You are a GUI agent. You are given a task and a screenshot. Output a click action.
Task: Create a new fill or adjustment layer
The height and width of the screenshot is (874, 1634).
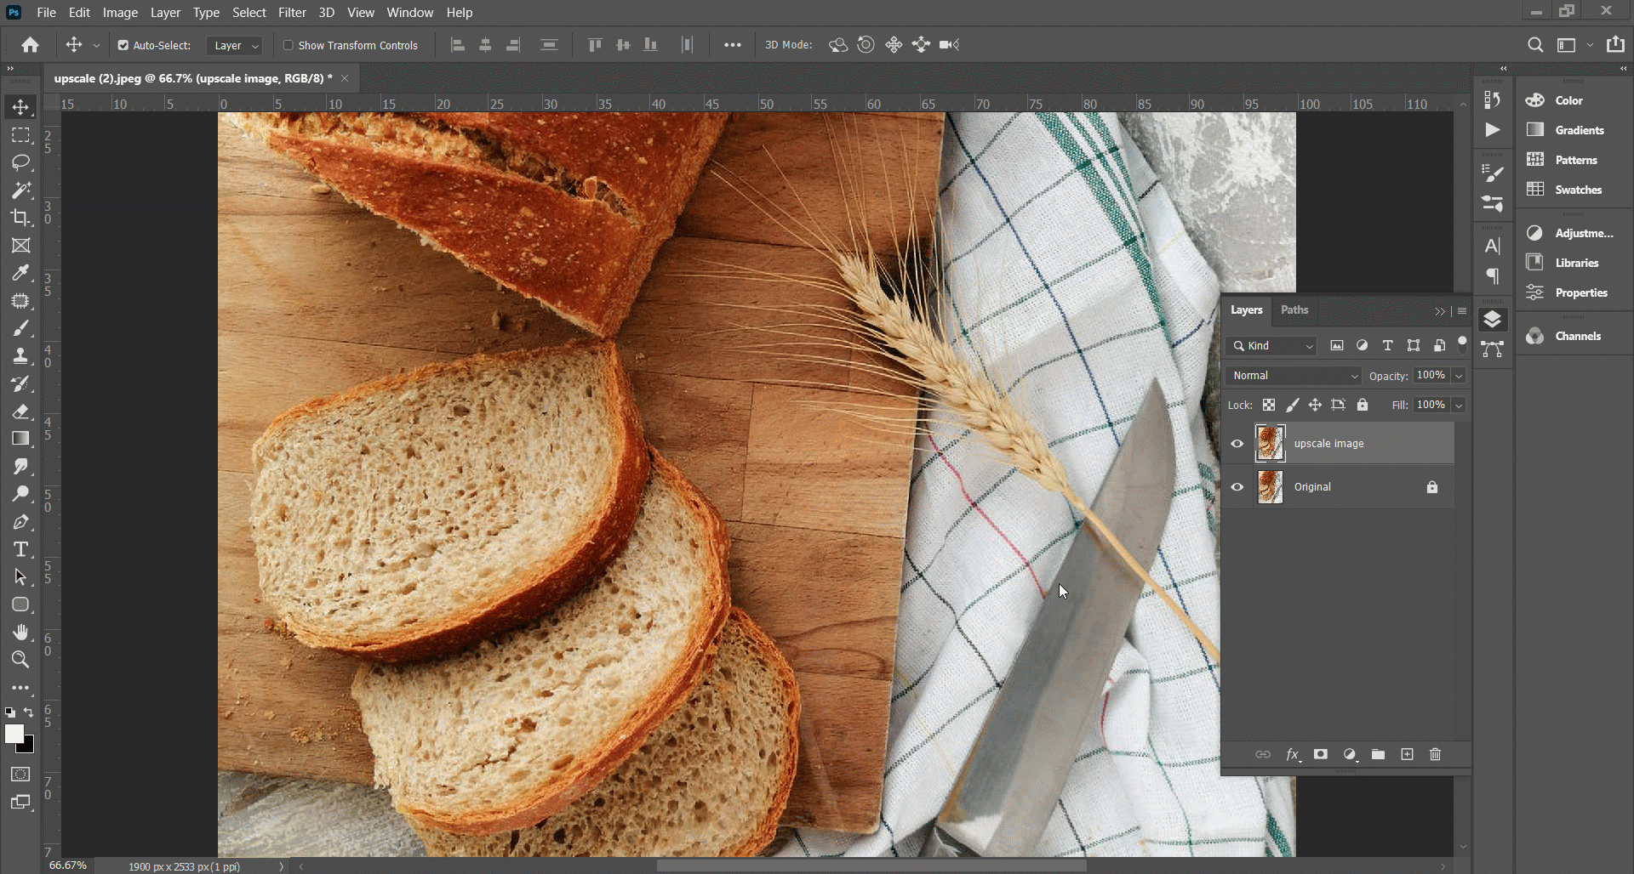(1350, 754)
